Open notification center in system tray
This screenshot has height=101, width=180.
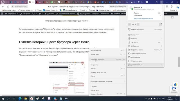176,98
